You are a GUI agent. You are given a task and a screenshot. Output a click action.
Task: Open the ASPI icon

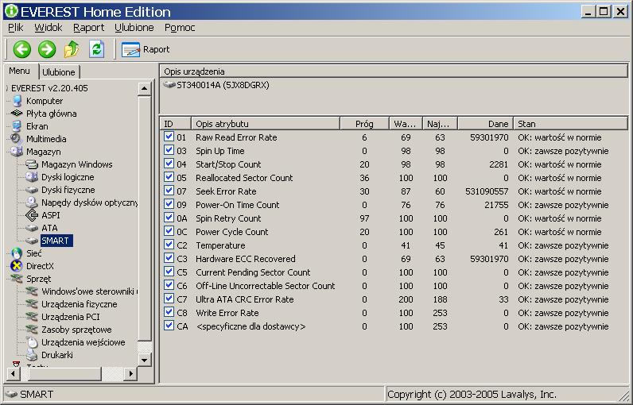[x=32, y=215]
